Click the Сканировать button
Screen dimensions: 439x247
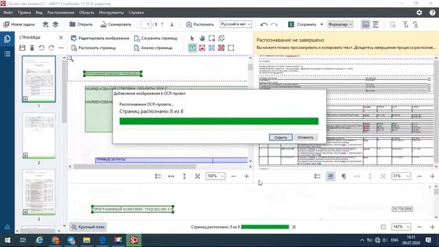(116, 25)
